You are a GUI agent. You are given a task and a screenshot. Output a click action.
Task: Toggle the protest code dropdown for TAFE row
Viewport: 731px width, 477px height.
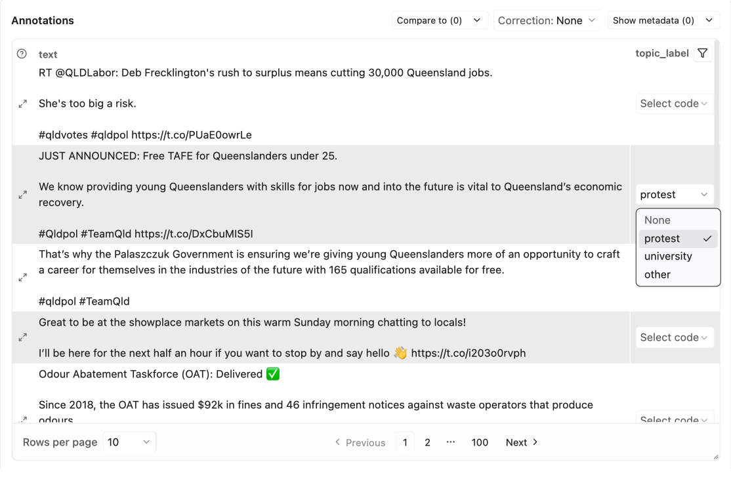[674, 195]
